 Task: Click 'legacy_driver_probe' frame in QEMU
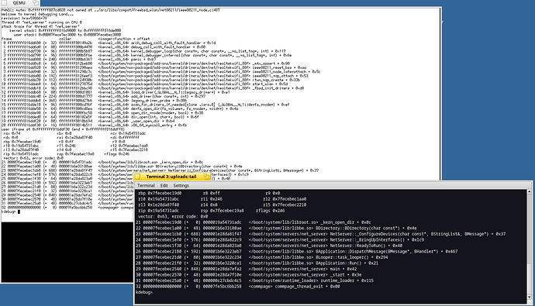click(x=94, y=100)
